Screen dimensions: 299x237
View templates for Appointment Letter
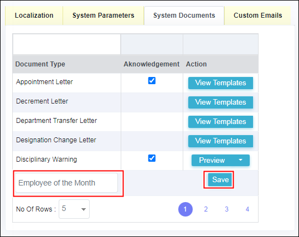[x=220, y=83]
